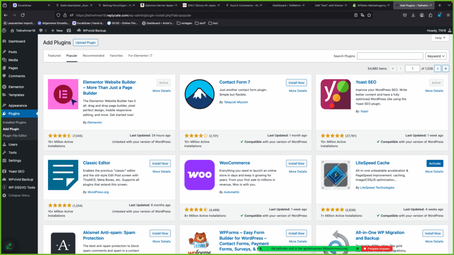This screenshot has height=255, width=454.
Task: Click the Search Plugins input field
Action: (x=390, y=56)
